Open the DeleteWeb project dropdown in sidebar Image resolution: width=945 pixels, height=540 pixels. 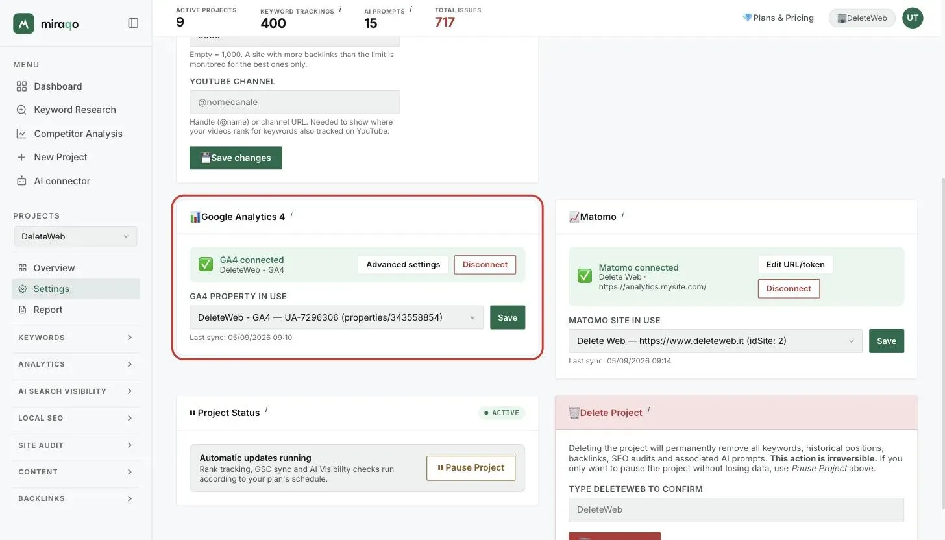75,236
